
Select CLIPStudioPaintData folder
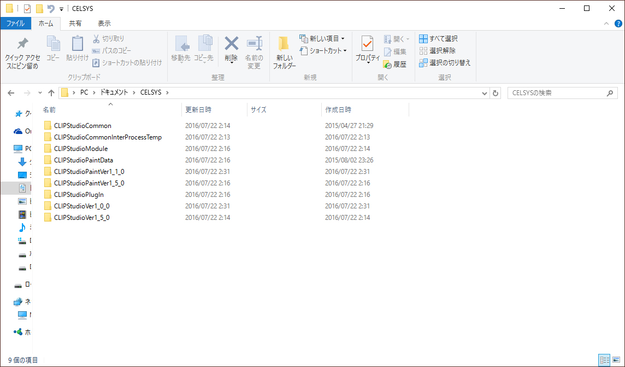[x=83, y=160]
